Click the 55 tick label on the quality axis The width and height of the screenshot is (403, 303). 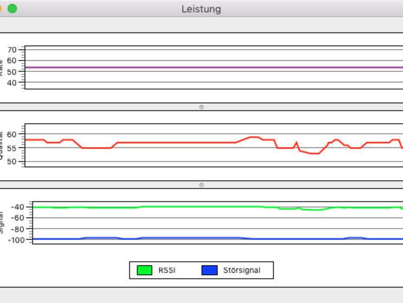coord(12,148)
